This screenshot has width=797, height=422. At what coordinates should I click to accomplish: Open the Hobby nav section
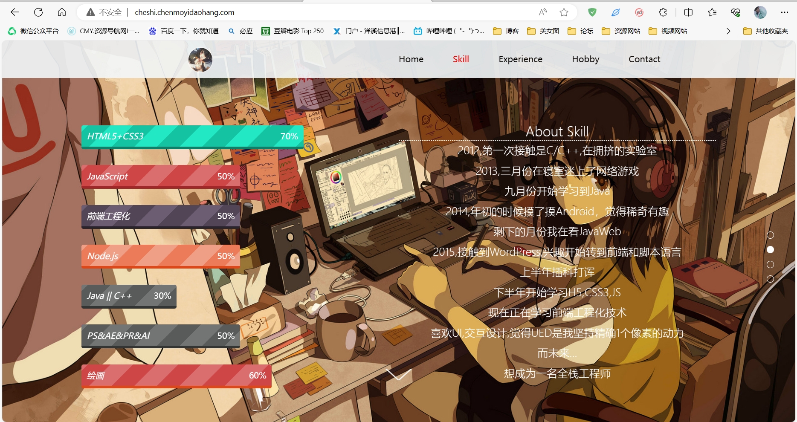(x=585, y=59)
